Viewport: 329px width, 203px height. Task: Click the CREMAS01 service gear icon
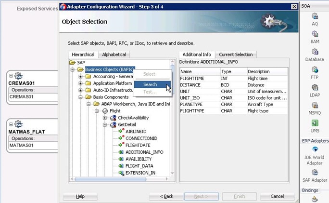tap(18, 76)
